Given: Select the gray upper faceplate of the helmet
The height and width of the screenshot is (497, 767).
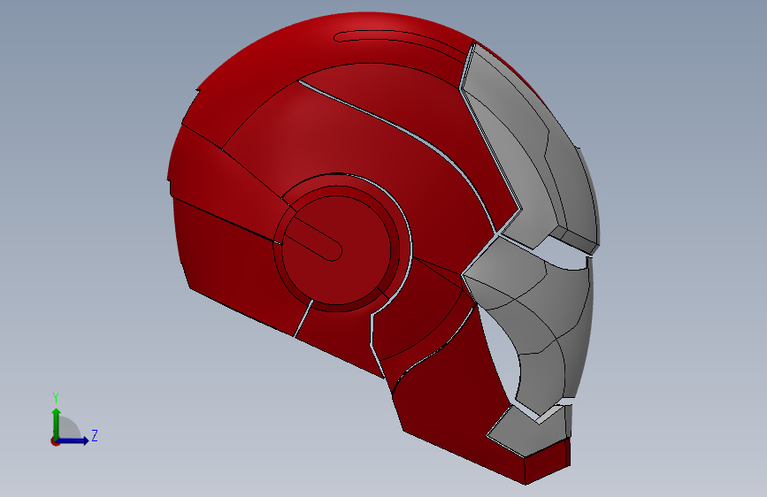Looking at the screenshot, I should click(528, 147).
